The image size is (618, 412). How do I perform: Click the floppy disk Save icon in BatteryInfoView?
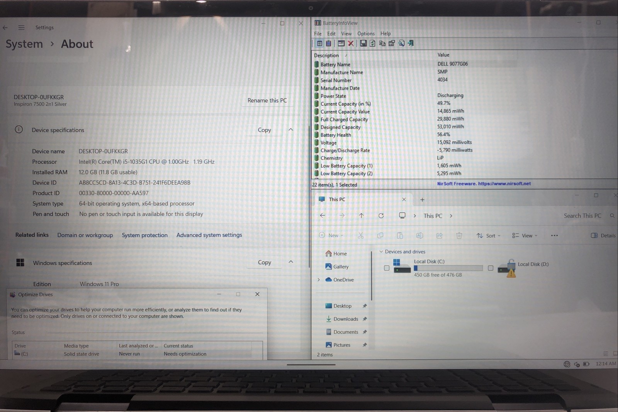(x=363, y=43)
